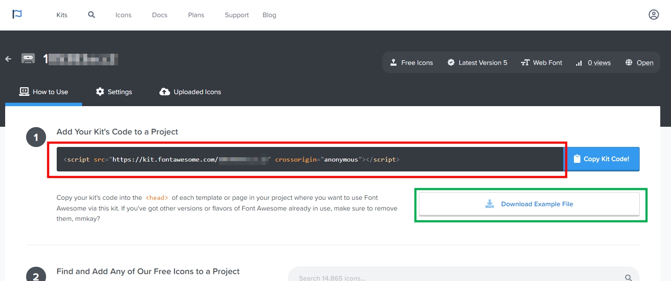Click the Free Icons stamp icon

pos(393,63)
